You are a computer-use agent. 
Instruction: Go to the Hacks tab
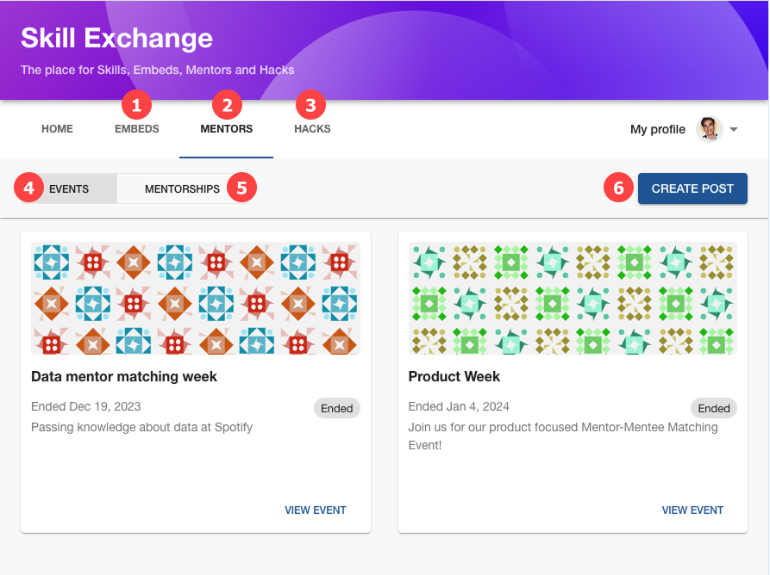click(x=312, y=129)
